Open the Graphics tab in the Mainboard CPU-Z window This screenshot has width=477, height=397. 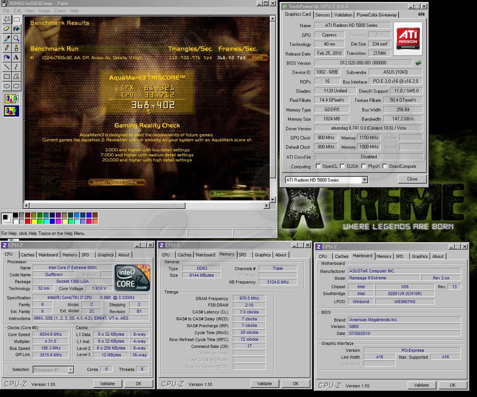coord(420,256)
